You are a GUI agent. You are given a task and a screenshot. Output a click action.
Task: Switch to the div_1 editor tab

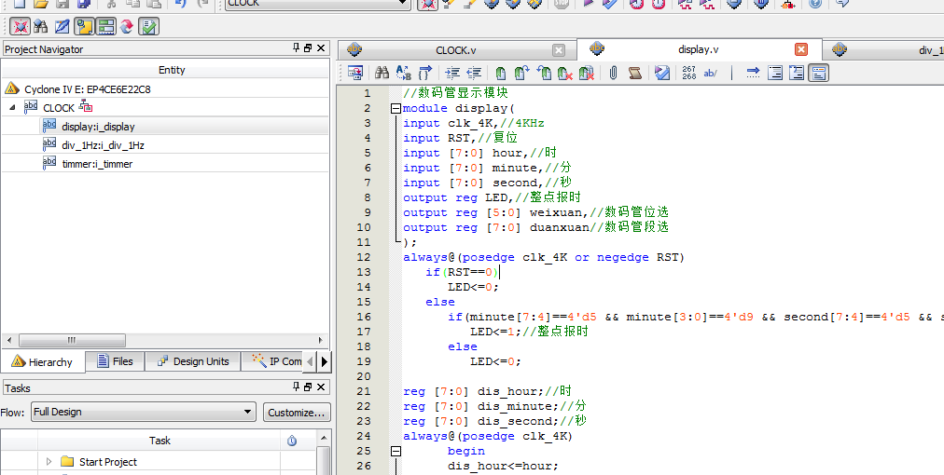[x=883, y=50]
